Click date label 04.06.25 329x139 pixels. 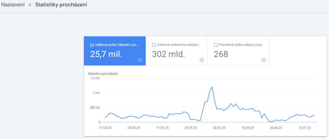(219, 128)
